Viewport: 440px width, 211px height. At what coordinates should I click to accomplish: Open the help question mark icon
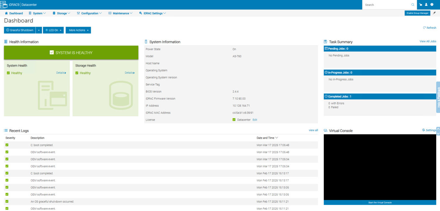pos(432,5)
